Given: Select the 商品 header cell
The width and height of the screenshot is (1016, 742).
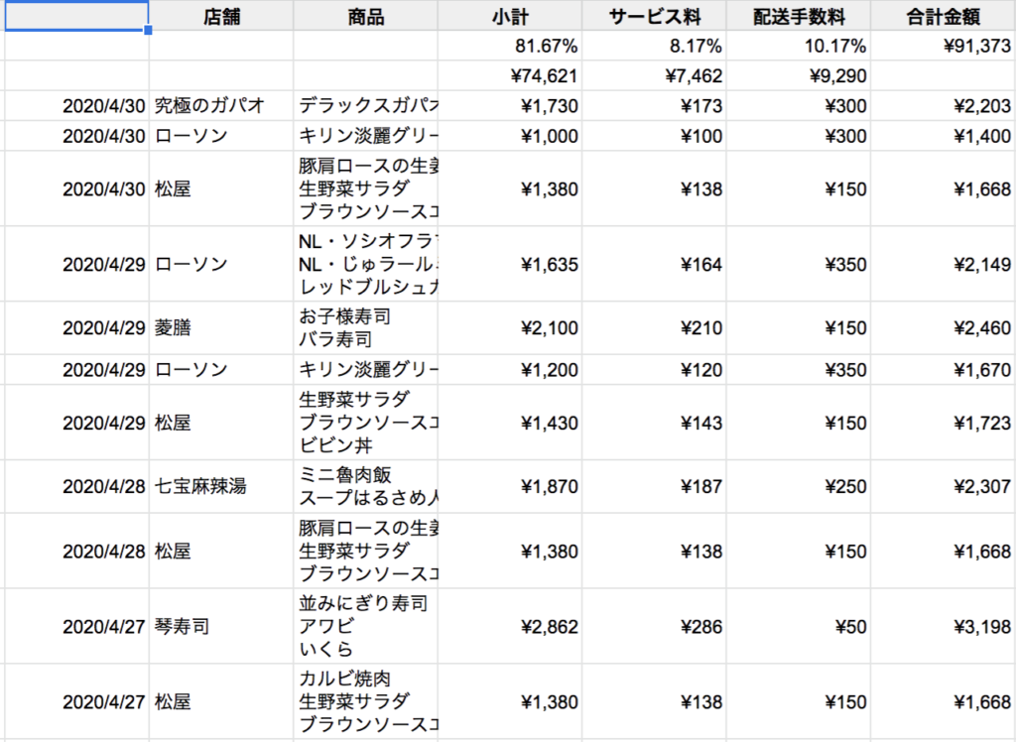Looking at the screenshot, I should click(366, 16).
